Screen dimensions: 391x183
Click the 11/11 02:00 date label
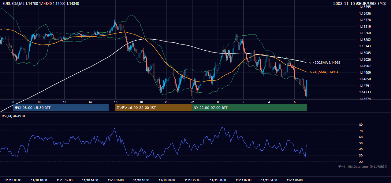(x=244, y=180)
